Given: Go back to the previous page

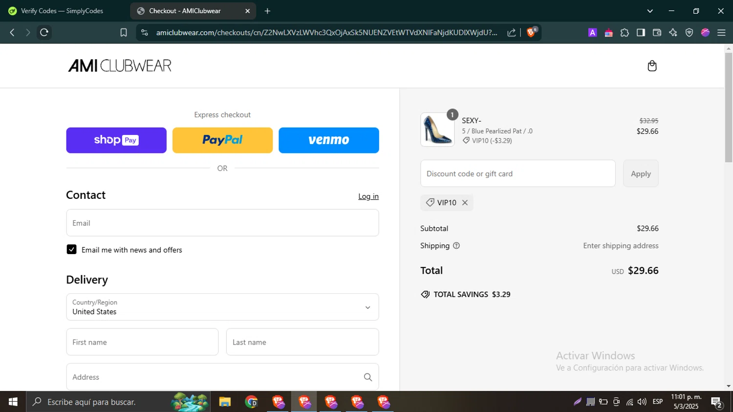Looking at the screenshot, I should pos(12,32).
